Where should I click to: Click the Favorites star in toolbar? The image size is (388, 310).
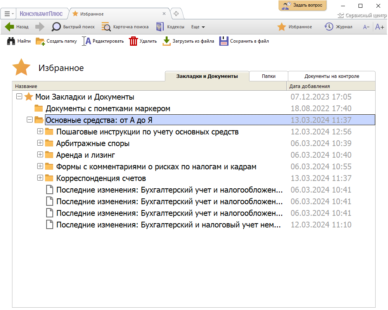click(282, 27)
